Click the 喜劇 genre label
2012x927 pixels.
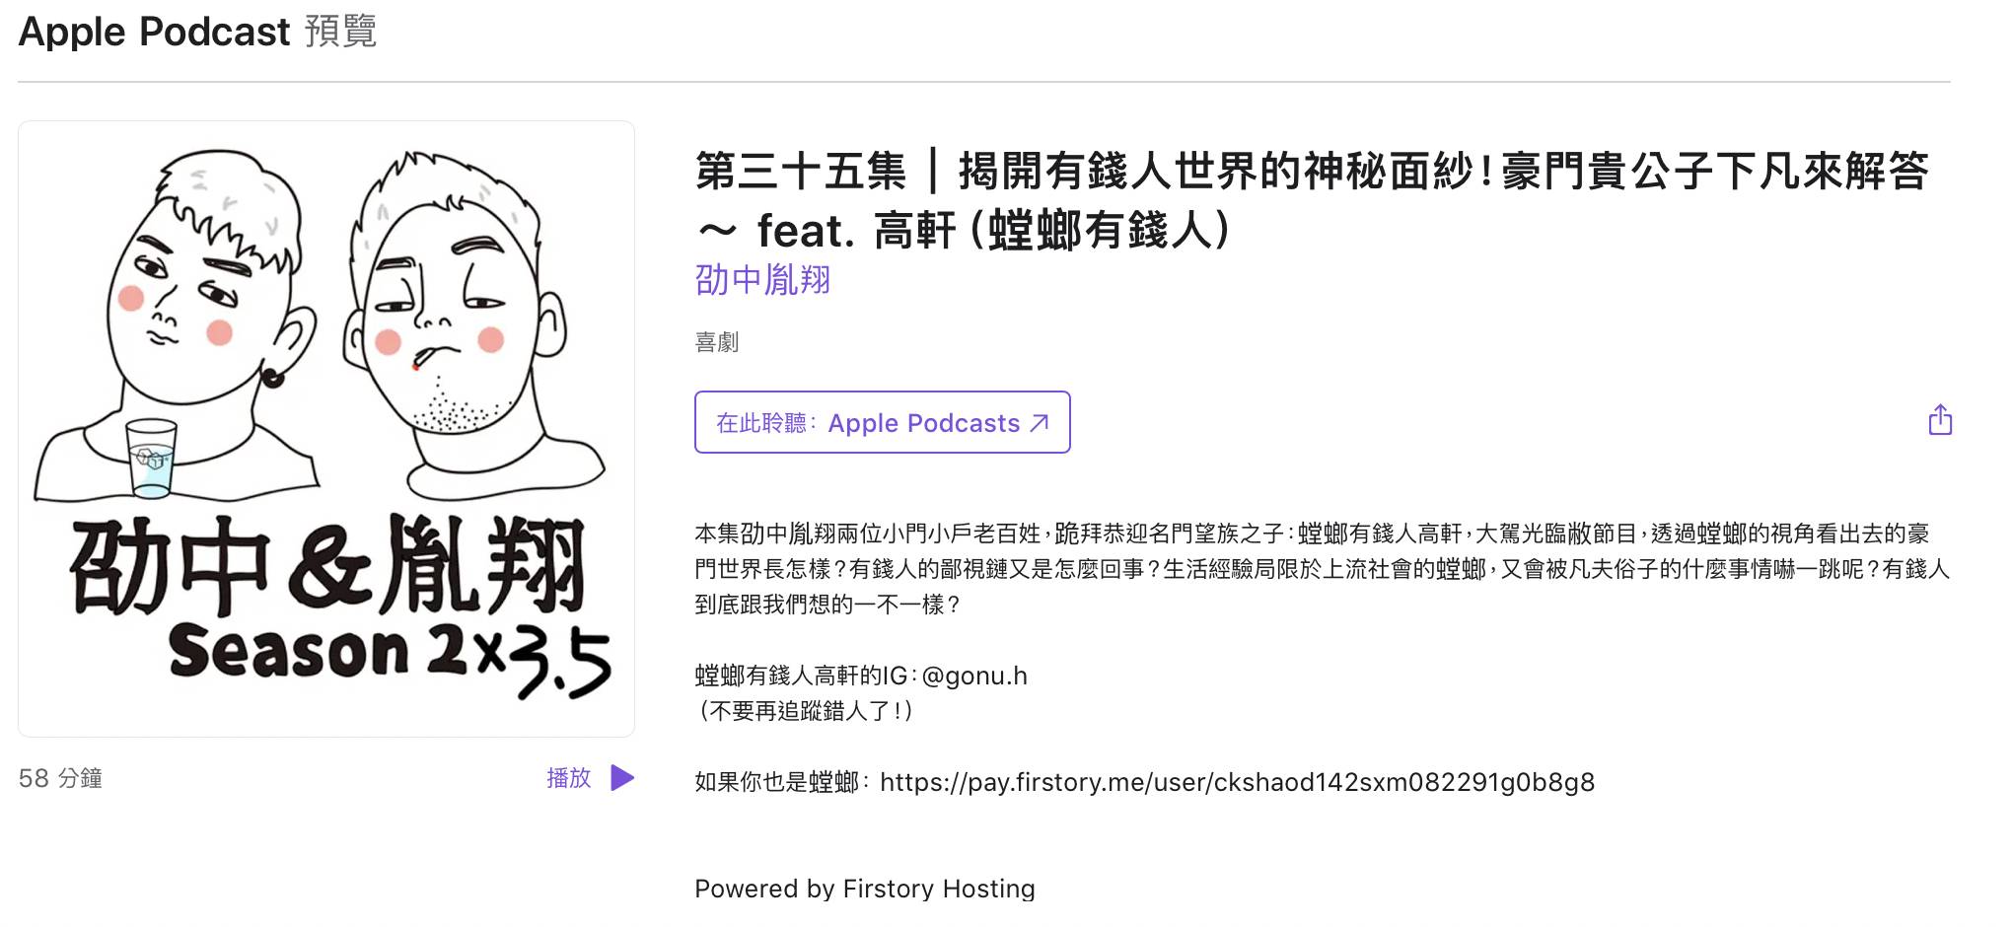coord(716,342)
